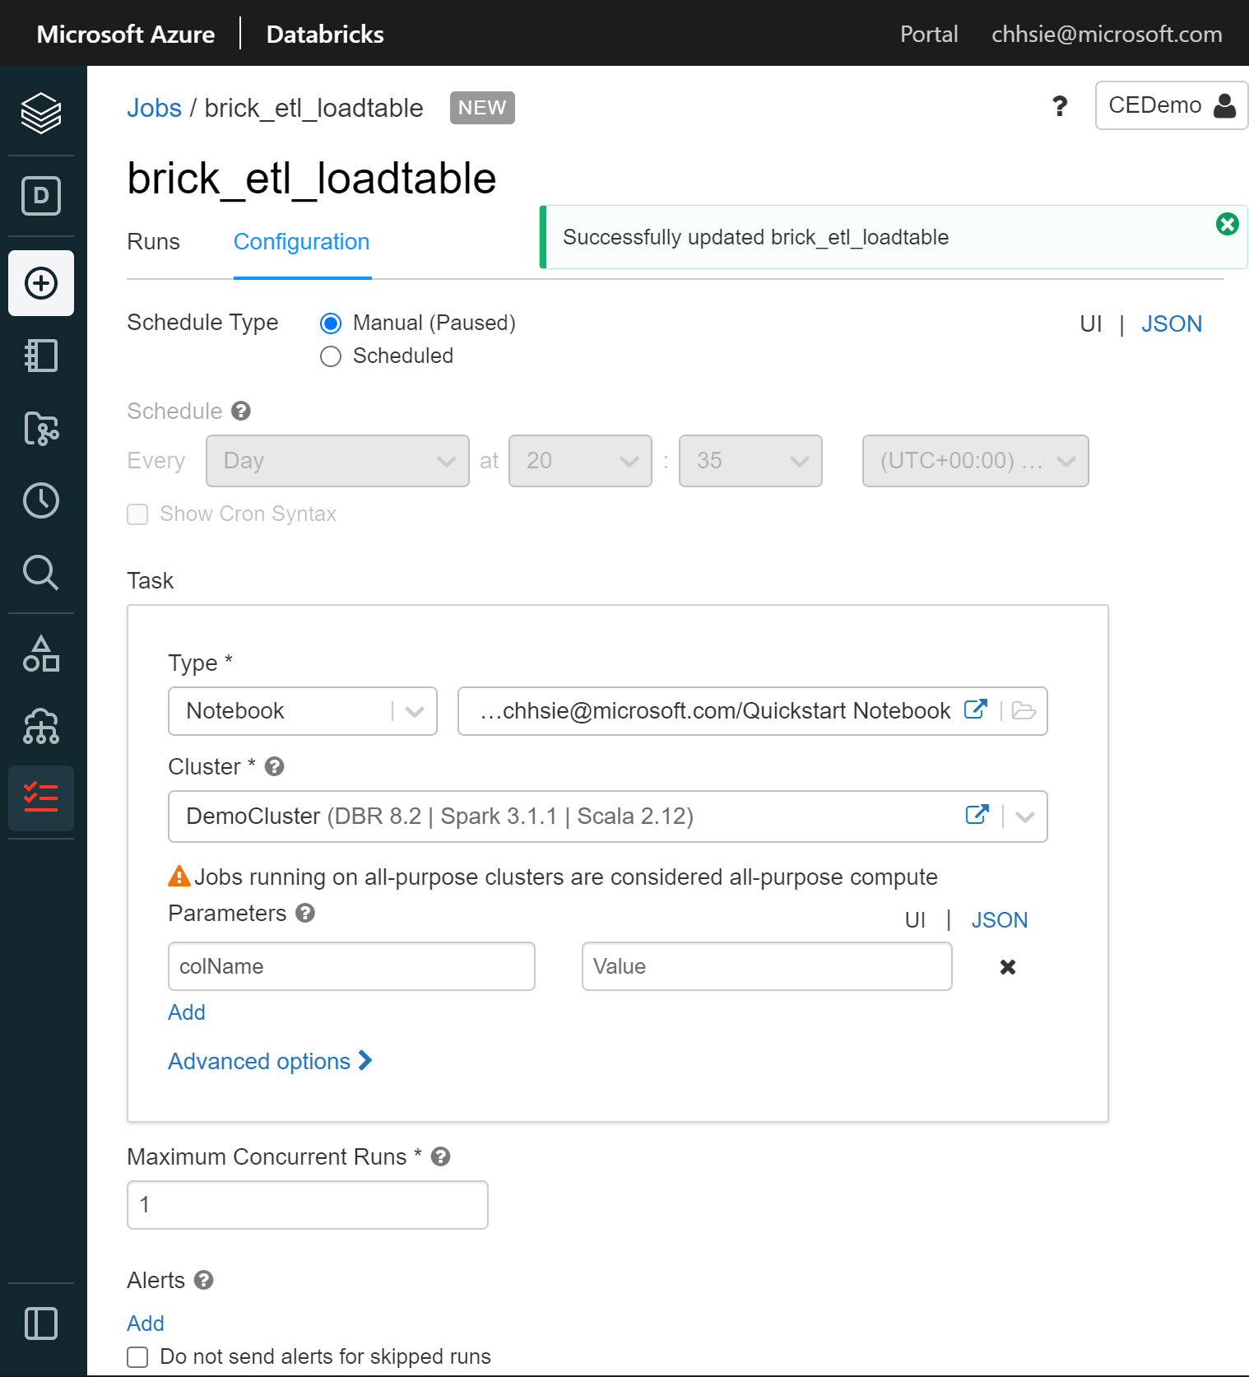Click the Create plus icon in sidebar
1249x1377 pixels.
[x=41, y=283]
